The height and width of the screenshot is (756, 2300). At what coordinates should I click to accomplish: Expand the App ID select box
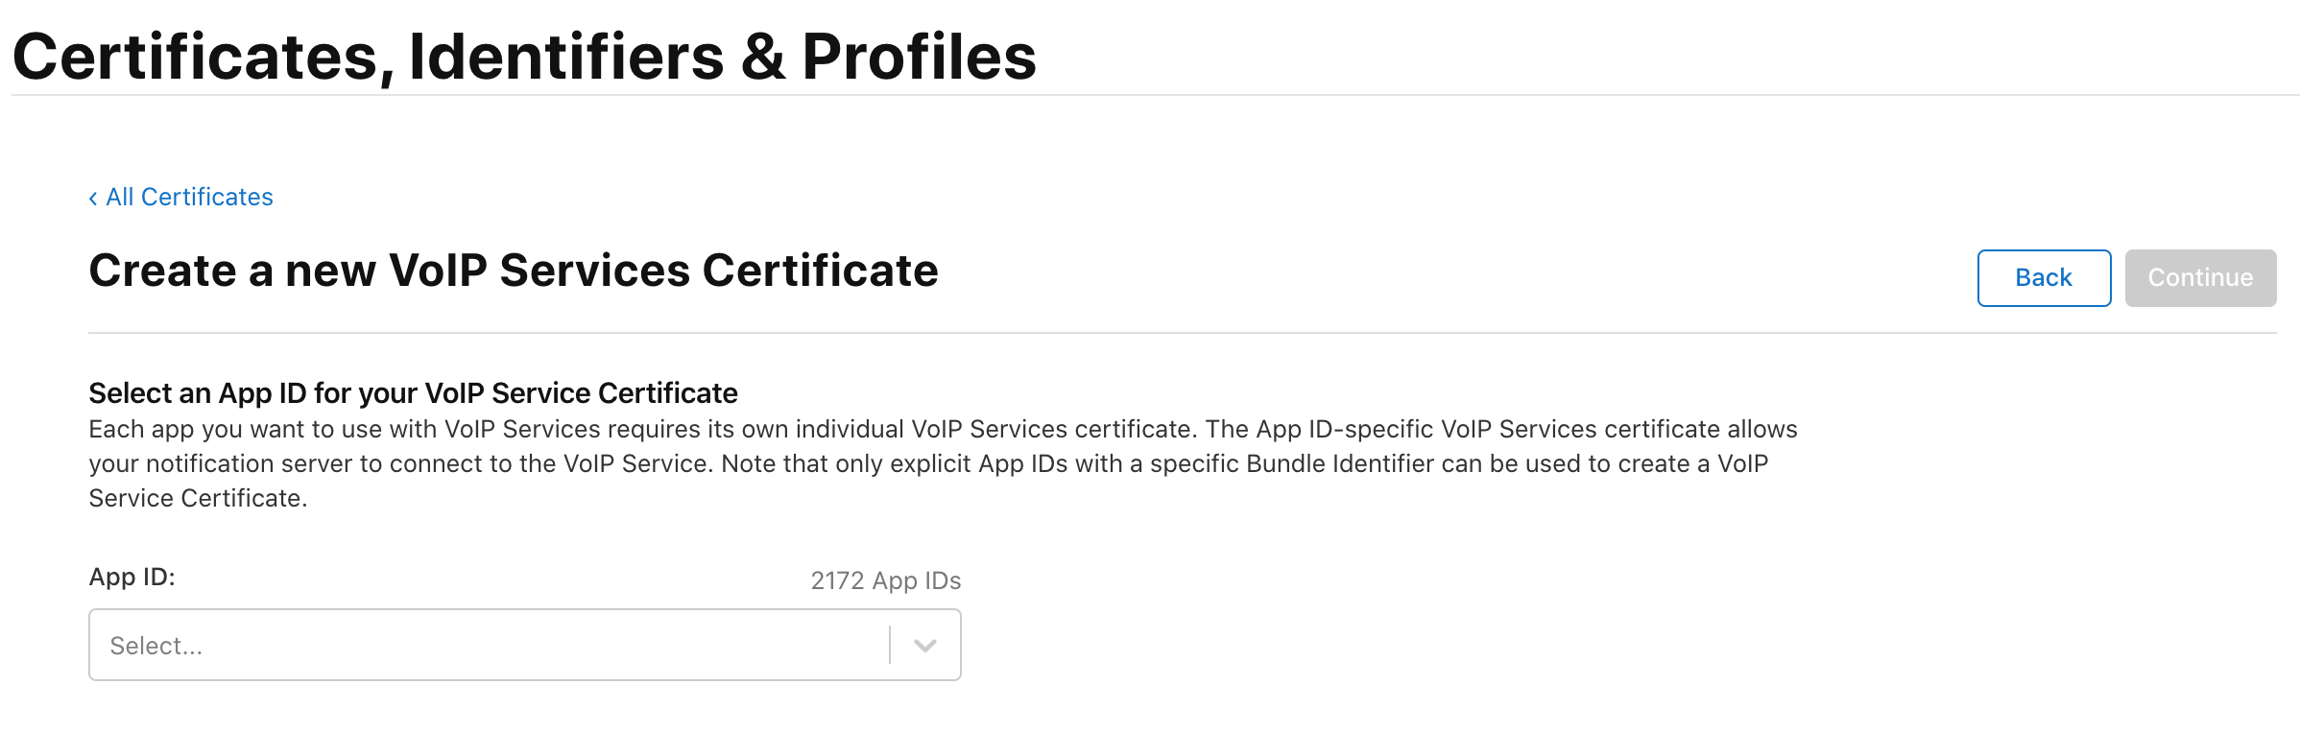[x=524, y=645]
